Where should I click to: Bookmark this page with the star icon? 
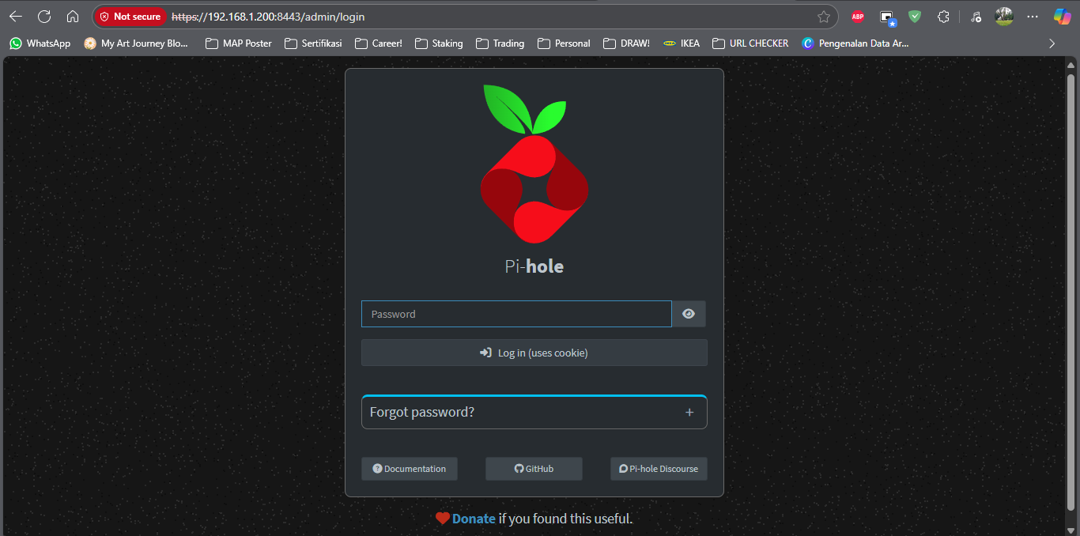[824, 17]
